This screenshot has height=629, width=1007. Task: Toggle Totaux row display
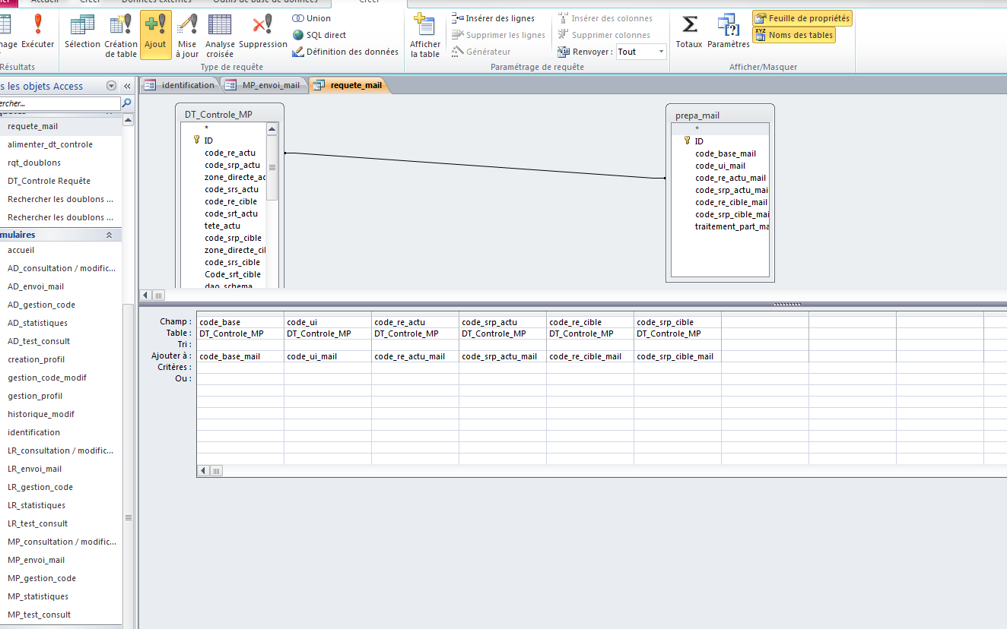click(689, 32)
